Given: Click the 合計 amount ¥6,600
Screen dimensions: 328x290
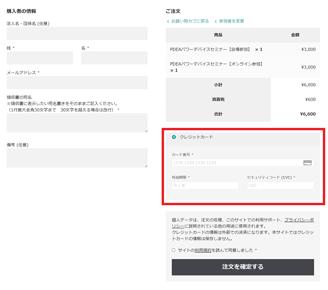Looking at the screenshot, I should click(308, 114).
